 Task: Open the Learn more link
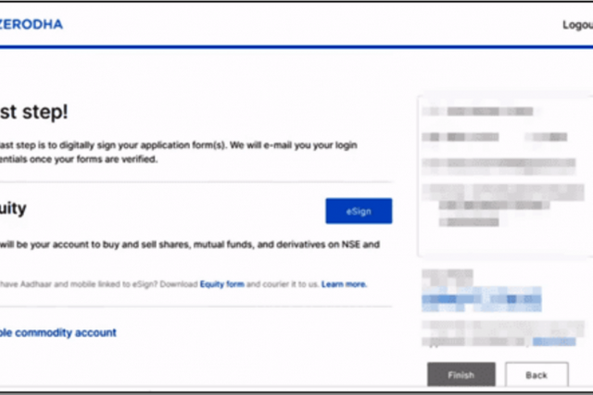coord(344,284)
